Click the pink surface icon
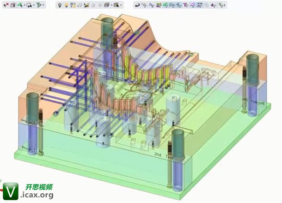Viewport: 282px width, 203px height. (193, 5)
